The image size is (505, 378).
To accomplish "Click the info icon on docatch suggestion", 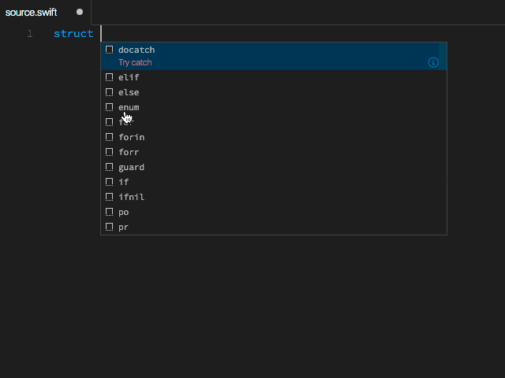I will coord(433,62).
